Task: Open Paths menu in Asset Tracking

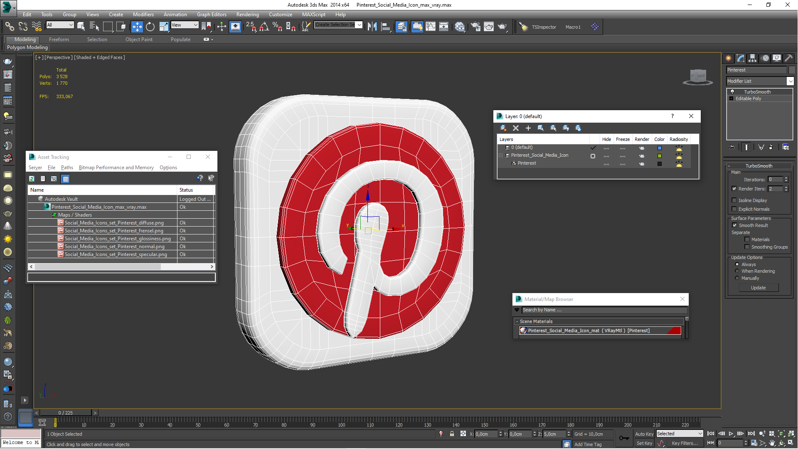Action: (67, 168)
